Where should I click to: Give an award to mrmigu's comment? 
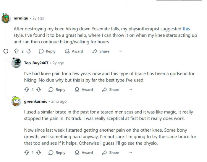click(x=74, y=51)
